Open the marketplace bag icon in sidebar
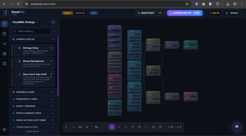246x136 pixels. (x=4, y=34)
